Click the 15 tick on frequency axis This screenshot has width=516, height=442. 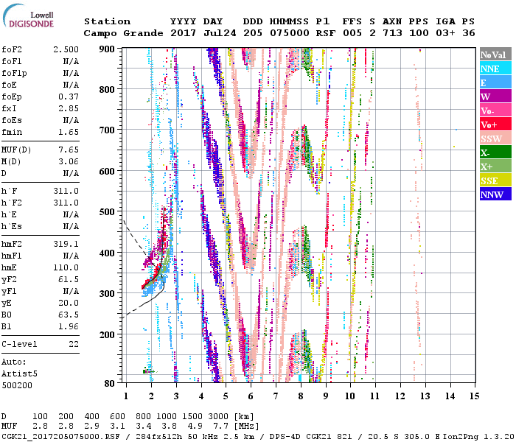tap(473, 396)
